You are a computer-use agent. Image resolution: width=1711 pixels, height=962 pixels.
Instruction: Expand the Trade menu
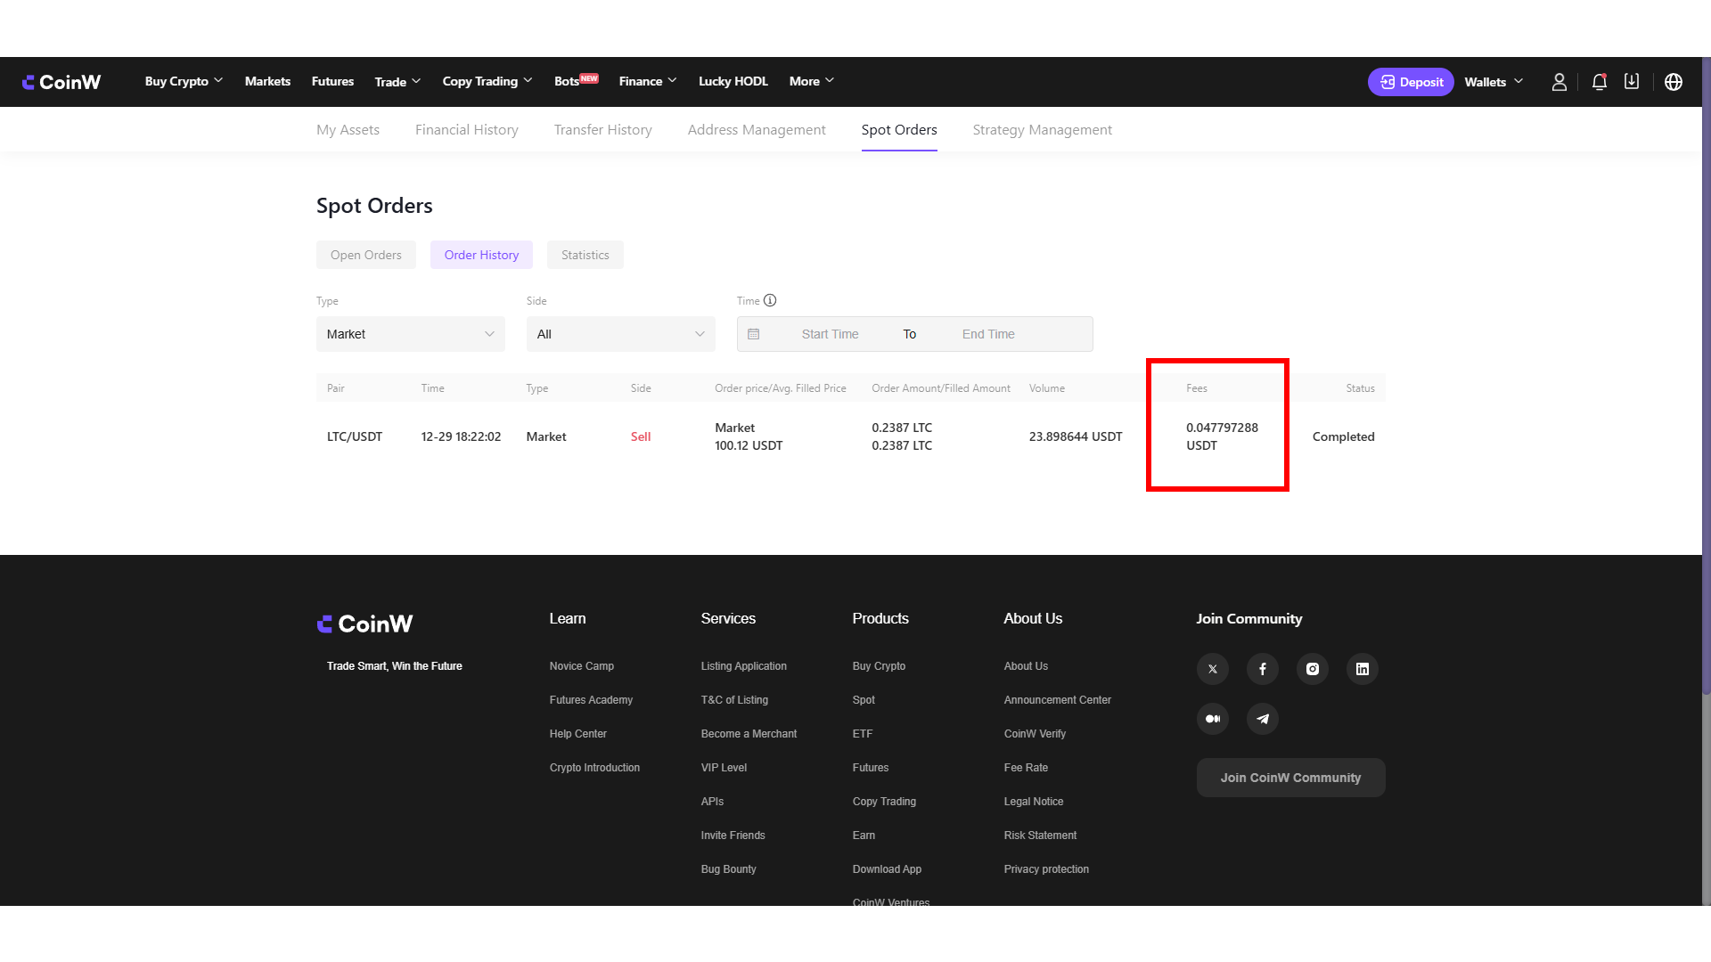397,82
